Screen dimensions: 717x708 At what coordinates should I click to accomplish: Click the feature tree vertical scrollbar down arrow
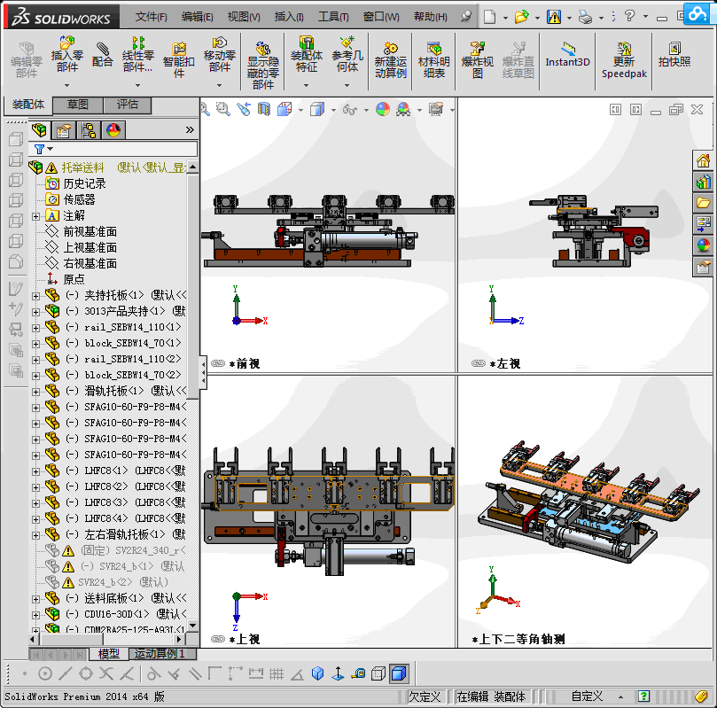pos(193,626)
